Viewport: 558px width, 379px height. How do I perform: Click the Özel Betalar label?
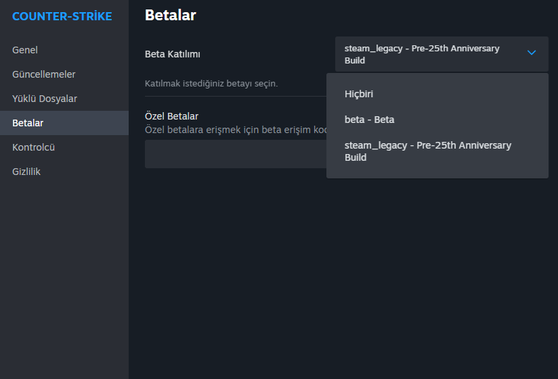pyautogui.click(x=171, y=116)
